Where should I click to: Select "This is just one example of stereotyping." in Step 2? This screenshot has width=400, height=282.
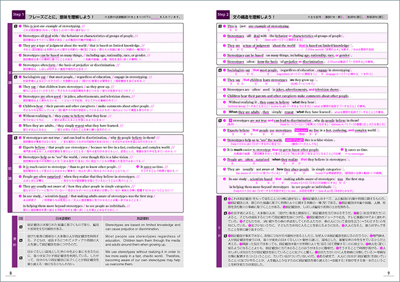[x=258, y=26]
